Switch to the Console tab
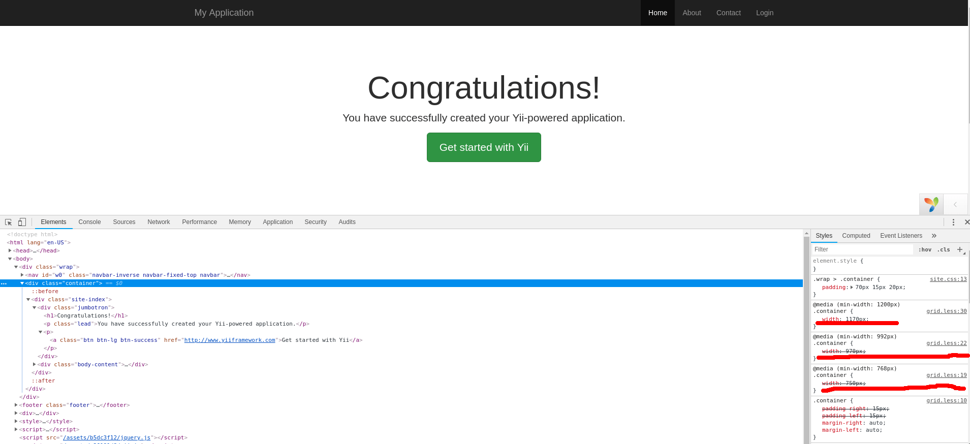Image resolution: width=970 pixels, height=444 pixels. coord(89,222)
